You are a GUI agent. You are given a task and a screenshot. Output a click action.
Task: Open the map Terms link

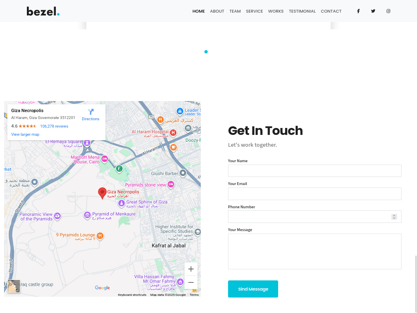(194, 295)
